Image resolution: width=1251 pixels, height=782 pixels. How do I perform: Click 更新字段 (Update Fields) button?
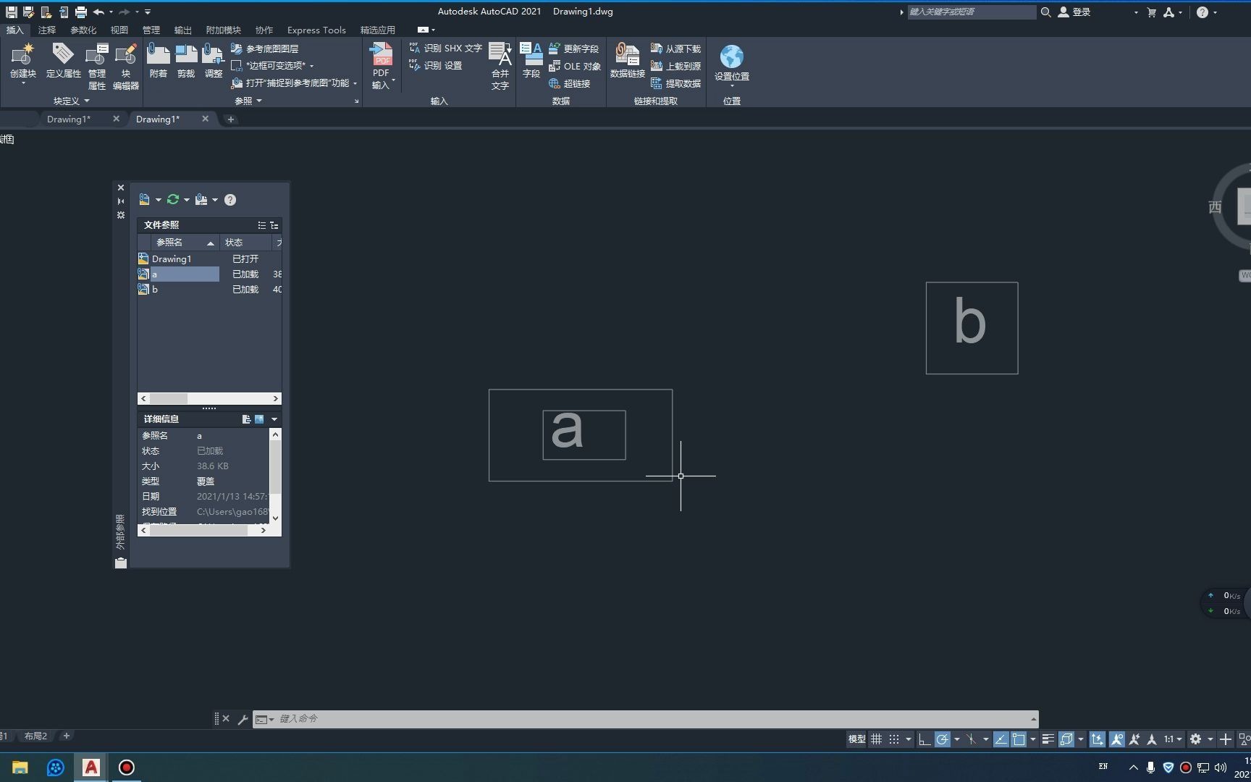[x=573, y=49]
